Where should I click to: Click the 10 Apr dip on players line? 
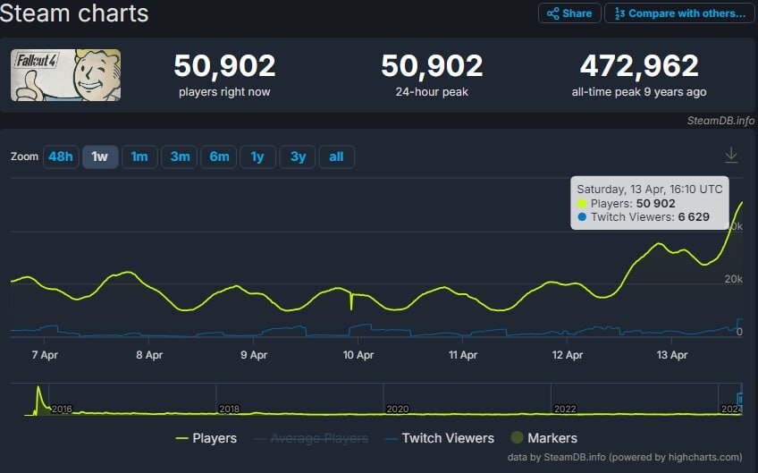pos(351,308)
